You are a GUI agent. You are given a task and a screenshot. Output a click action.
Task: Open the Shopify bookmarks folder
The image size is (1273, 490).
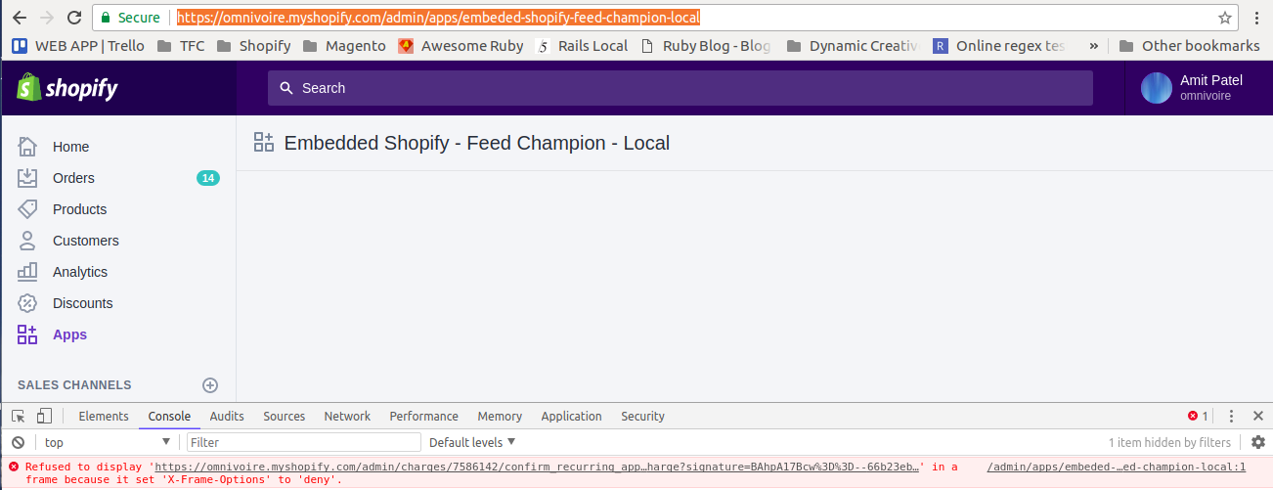click(x=253, y=46)
